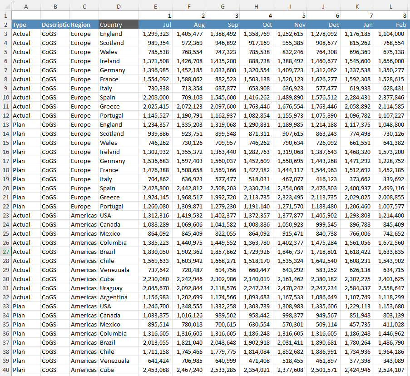Select cell with value 1,830,050
410x376 pixels.
[155, 252]
